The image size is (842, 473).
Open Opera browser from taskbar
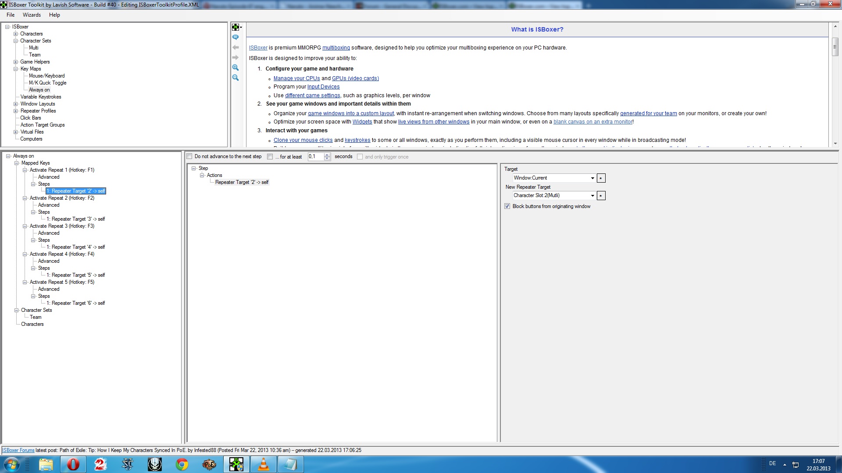73,464
